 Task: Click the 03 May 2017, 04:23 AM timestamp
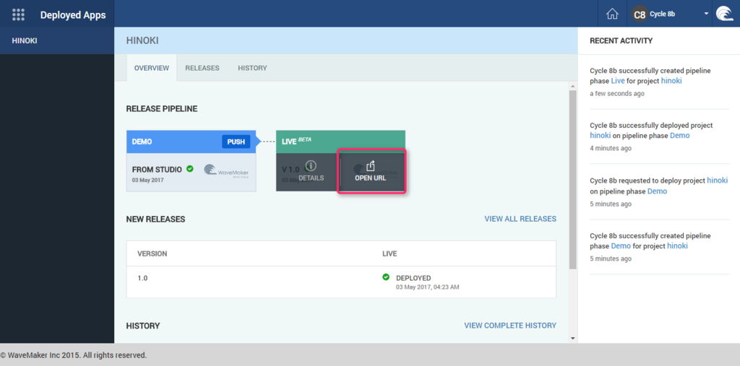pyautogui.click(x=427, y=287)
